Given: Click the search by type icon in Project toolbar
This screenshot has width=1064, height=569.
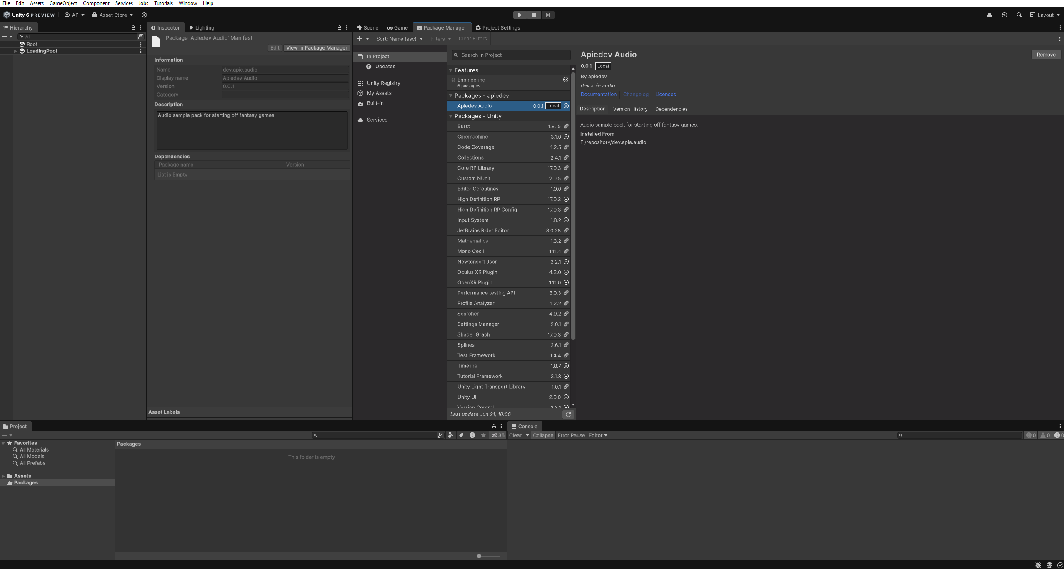Looking at the screenshot, I should [x=450, y=435].
